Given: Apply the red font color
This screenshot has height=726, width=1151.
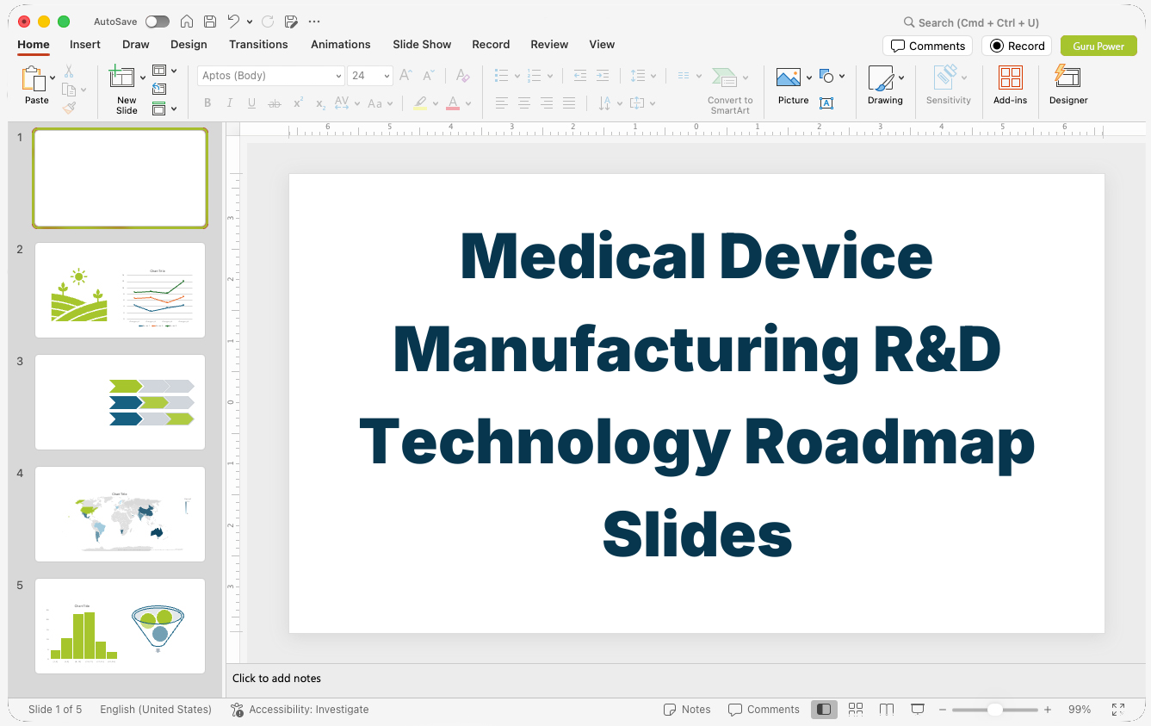Looking at the screenshot, I should pyautogui.click(x=453, y=103).
